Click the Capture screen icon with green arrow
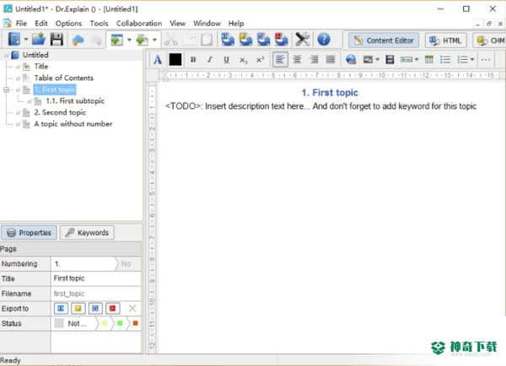Image resolution: width=506 pixels, height=366 pixels. click(x=142, y=40)
